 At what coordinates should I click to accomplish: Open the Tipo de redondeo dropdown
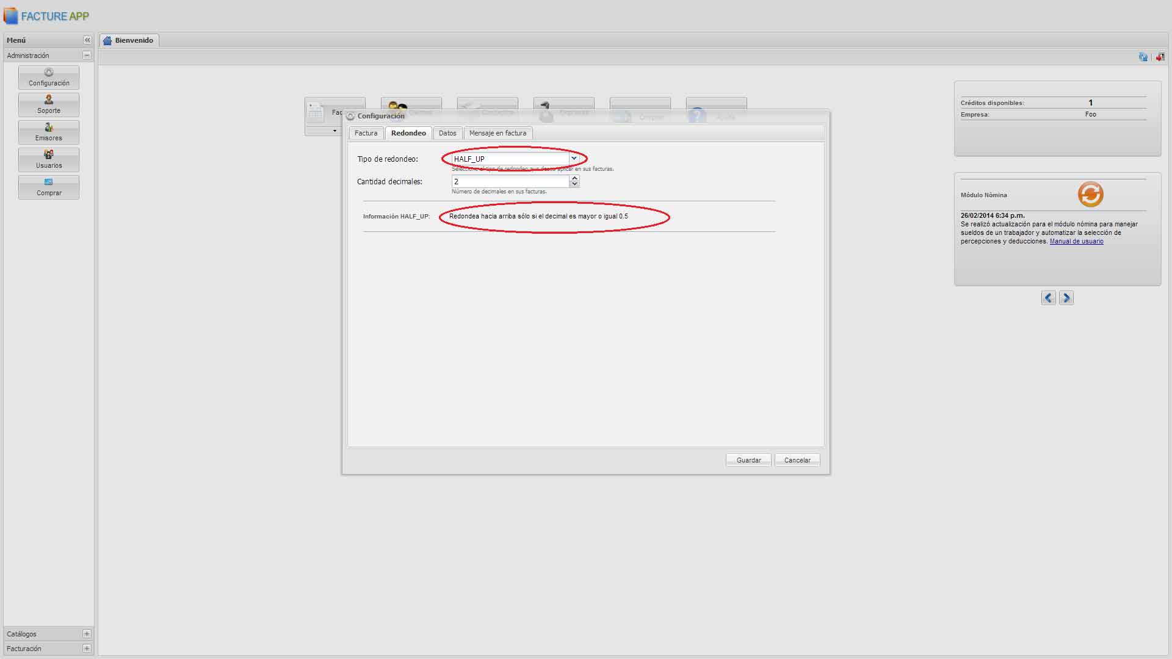pyautogui.click(x=574, y=159)
